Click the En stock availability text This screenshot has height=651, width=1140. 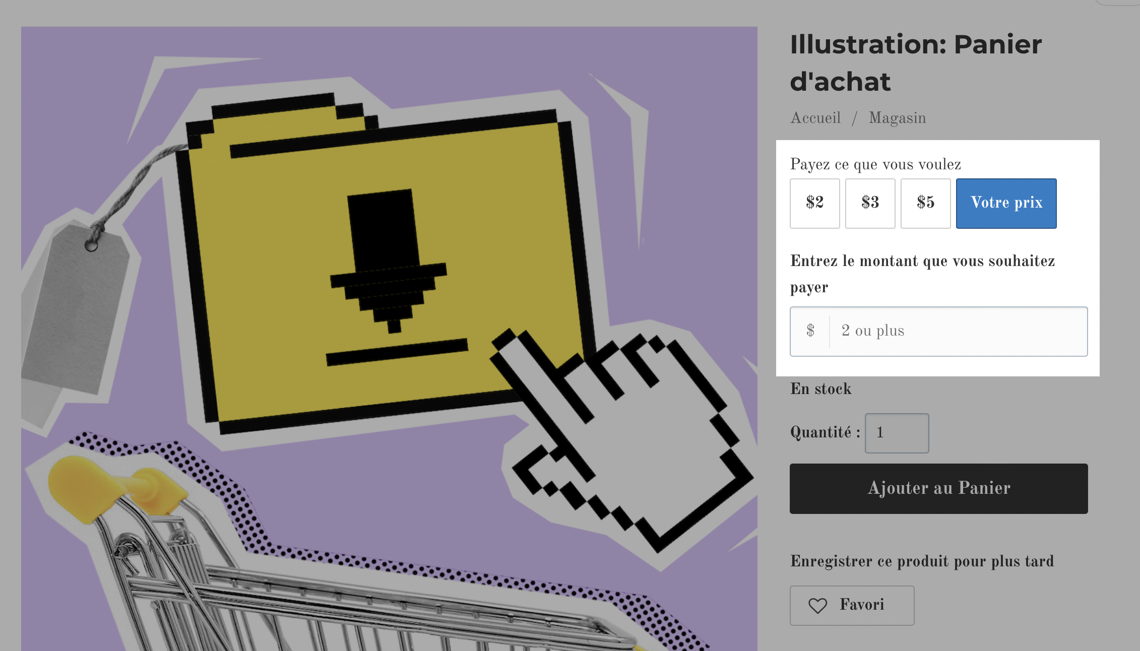click(x=820, y=389)
